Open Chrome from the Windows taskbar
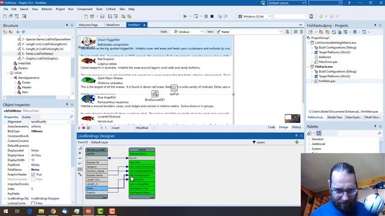This screenshot has width=385, height=216. (x=53, y=211)
